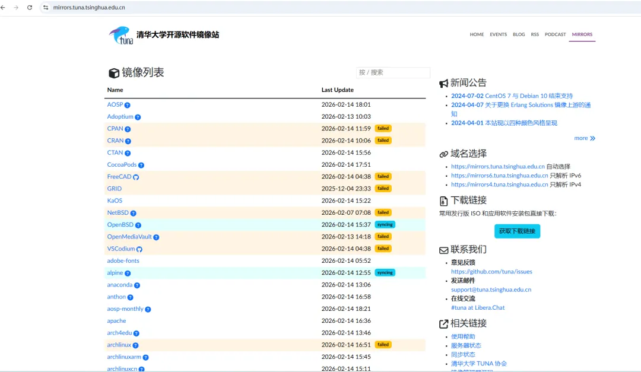
Task: Open the github.com/tuna/issues link
Action: (x=491, y=272)
